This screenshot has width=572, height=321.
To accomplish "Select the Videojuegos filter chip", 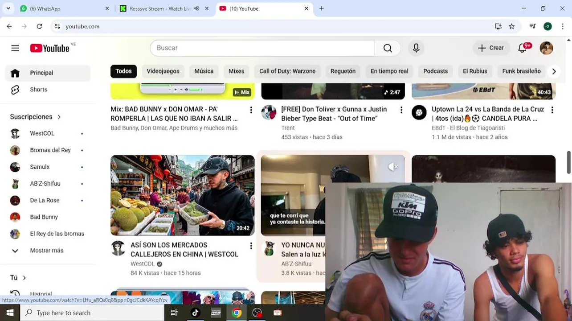I will [163, 71].
